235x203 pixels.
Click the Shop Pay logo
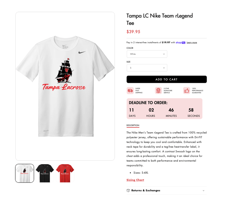tap(180, 43)
